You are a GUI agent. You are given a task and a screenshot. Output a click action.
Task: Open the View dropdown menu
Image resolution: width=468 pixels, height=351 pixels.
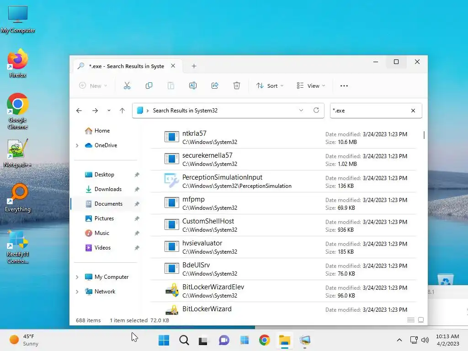click(311, 85)
